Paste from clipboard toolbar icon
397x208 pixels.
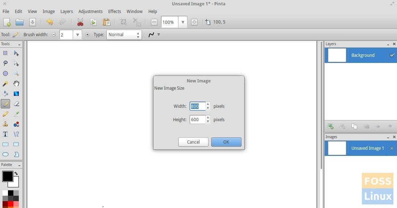click(106, 22)
